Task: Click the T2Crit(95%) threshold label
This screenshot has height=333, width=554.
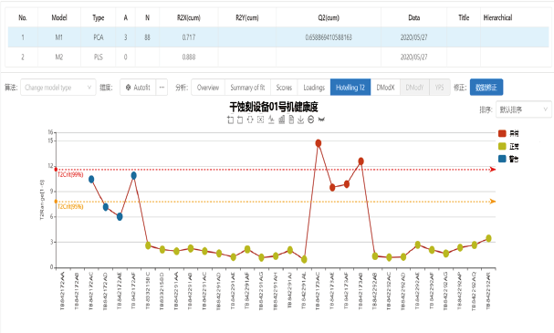Action: [x=70, y=206]
